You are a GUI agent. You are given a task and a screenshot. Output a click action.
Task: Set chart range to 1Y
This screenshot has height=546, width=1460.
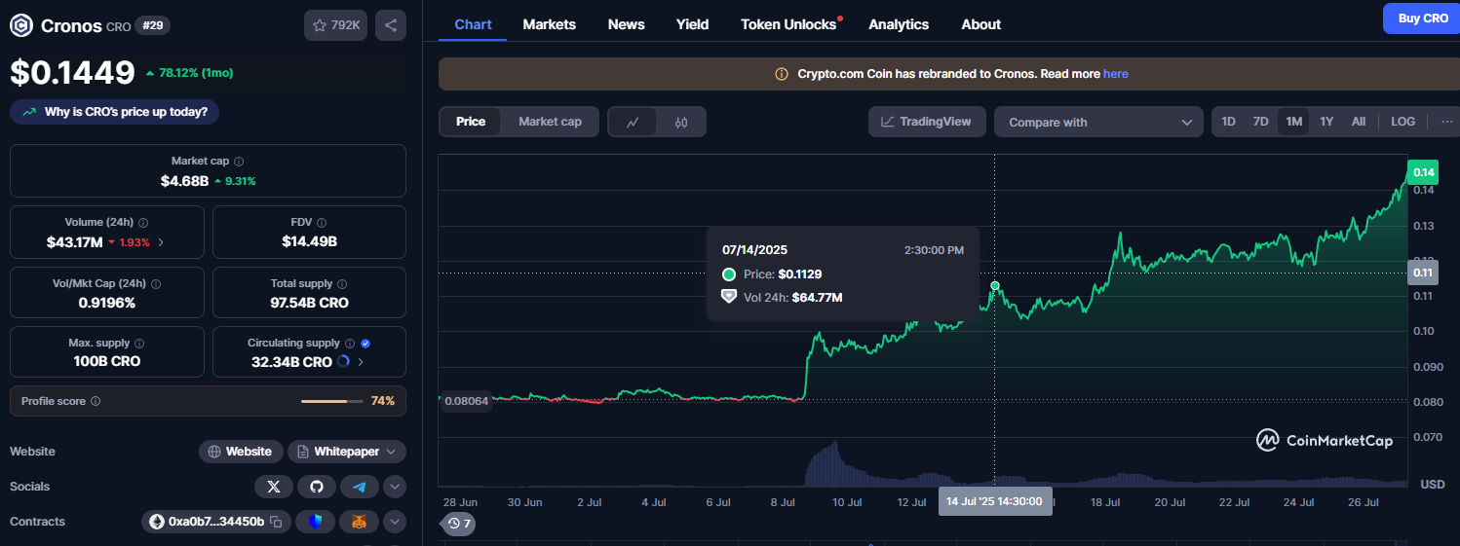tap(1326, 122)
